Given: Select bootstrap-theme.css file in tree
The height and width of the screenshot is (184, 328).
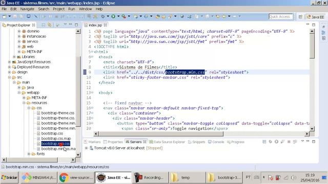Looking at the screenshot, I should tap(58, 113).
